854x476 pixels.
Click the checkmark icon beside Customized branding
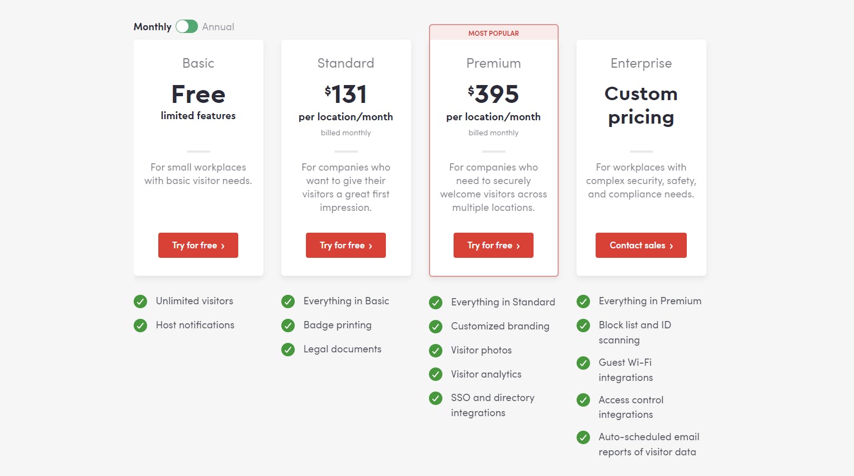436,327
